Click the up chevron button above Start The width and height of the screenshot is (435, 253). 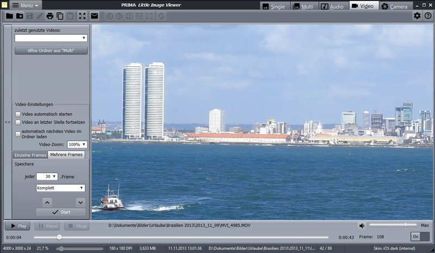coord(47,202)
